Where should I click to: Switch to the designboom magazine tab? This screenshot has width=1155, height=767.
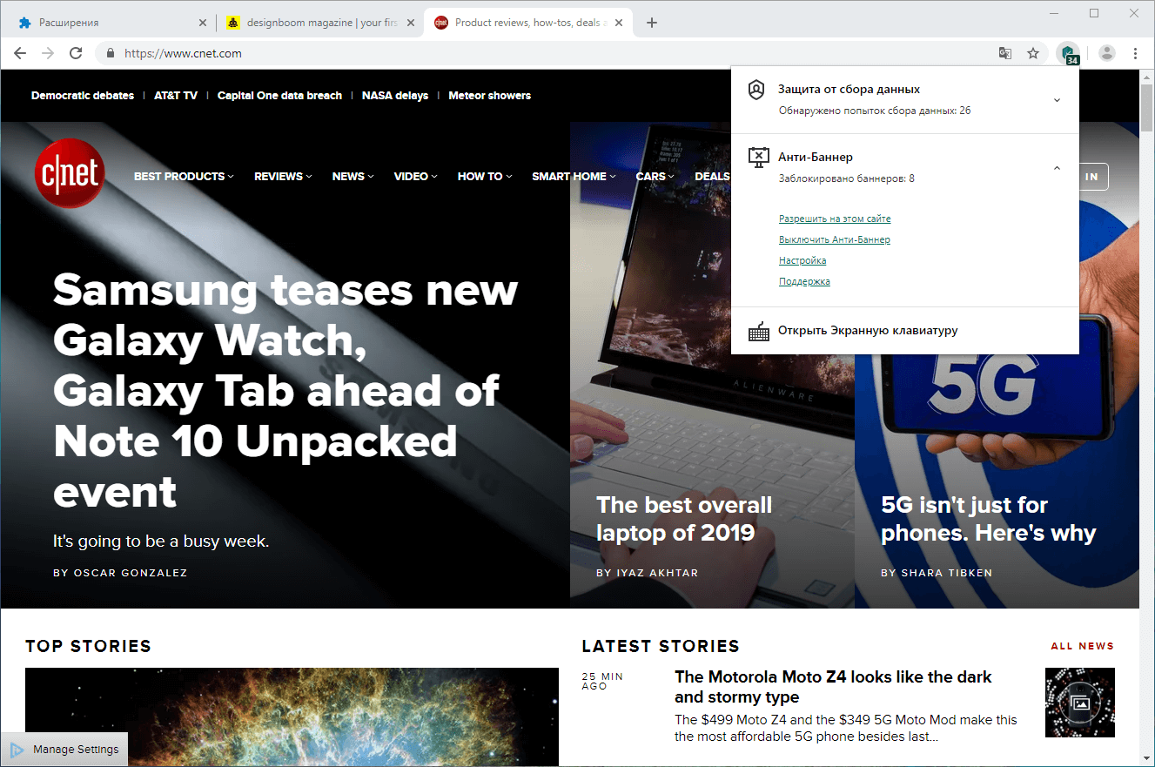(319, 23)
